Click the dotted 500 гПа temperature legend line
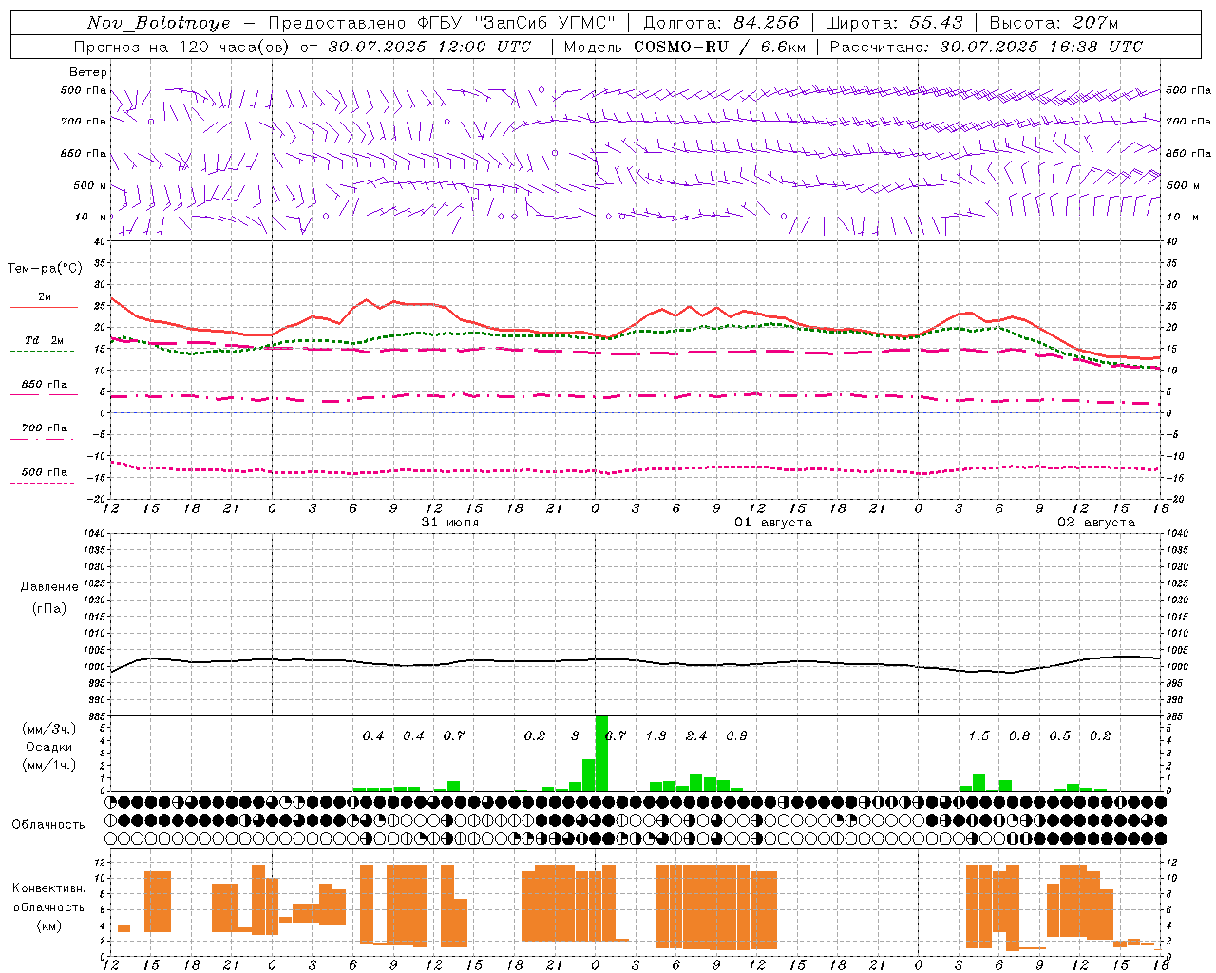Screen dimensions: 1216x973 tap(43, 483)
